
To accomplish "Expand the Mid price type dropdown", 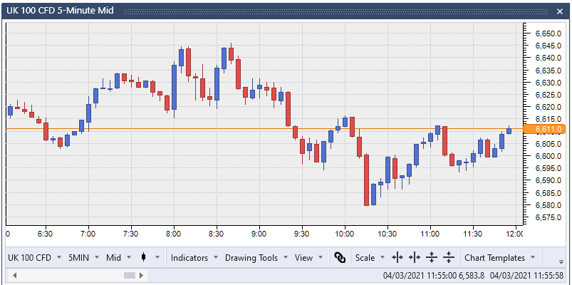I will tap(118, 258).
